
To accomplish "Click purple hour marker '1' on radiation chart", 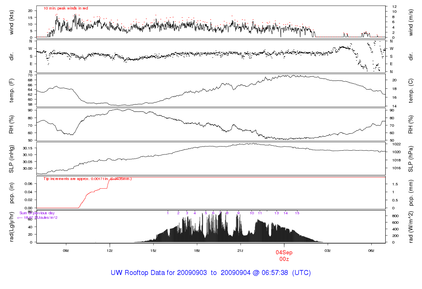I will (168, 213).
